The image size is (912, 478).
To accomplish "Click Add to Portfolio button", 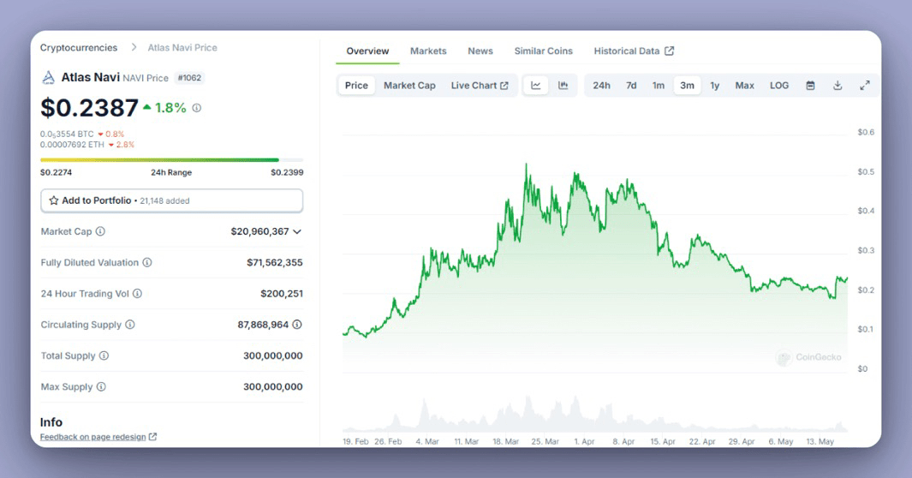I will tap(171, 200).
